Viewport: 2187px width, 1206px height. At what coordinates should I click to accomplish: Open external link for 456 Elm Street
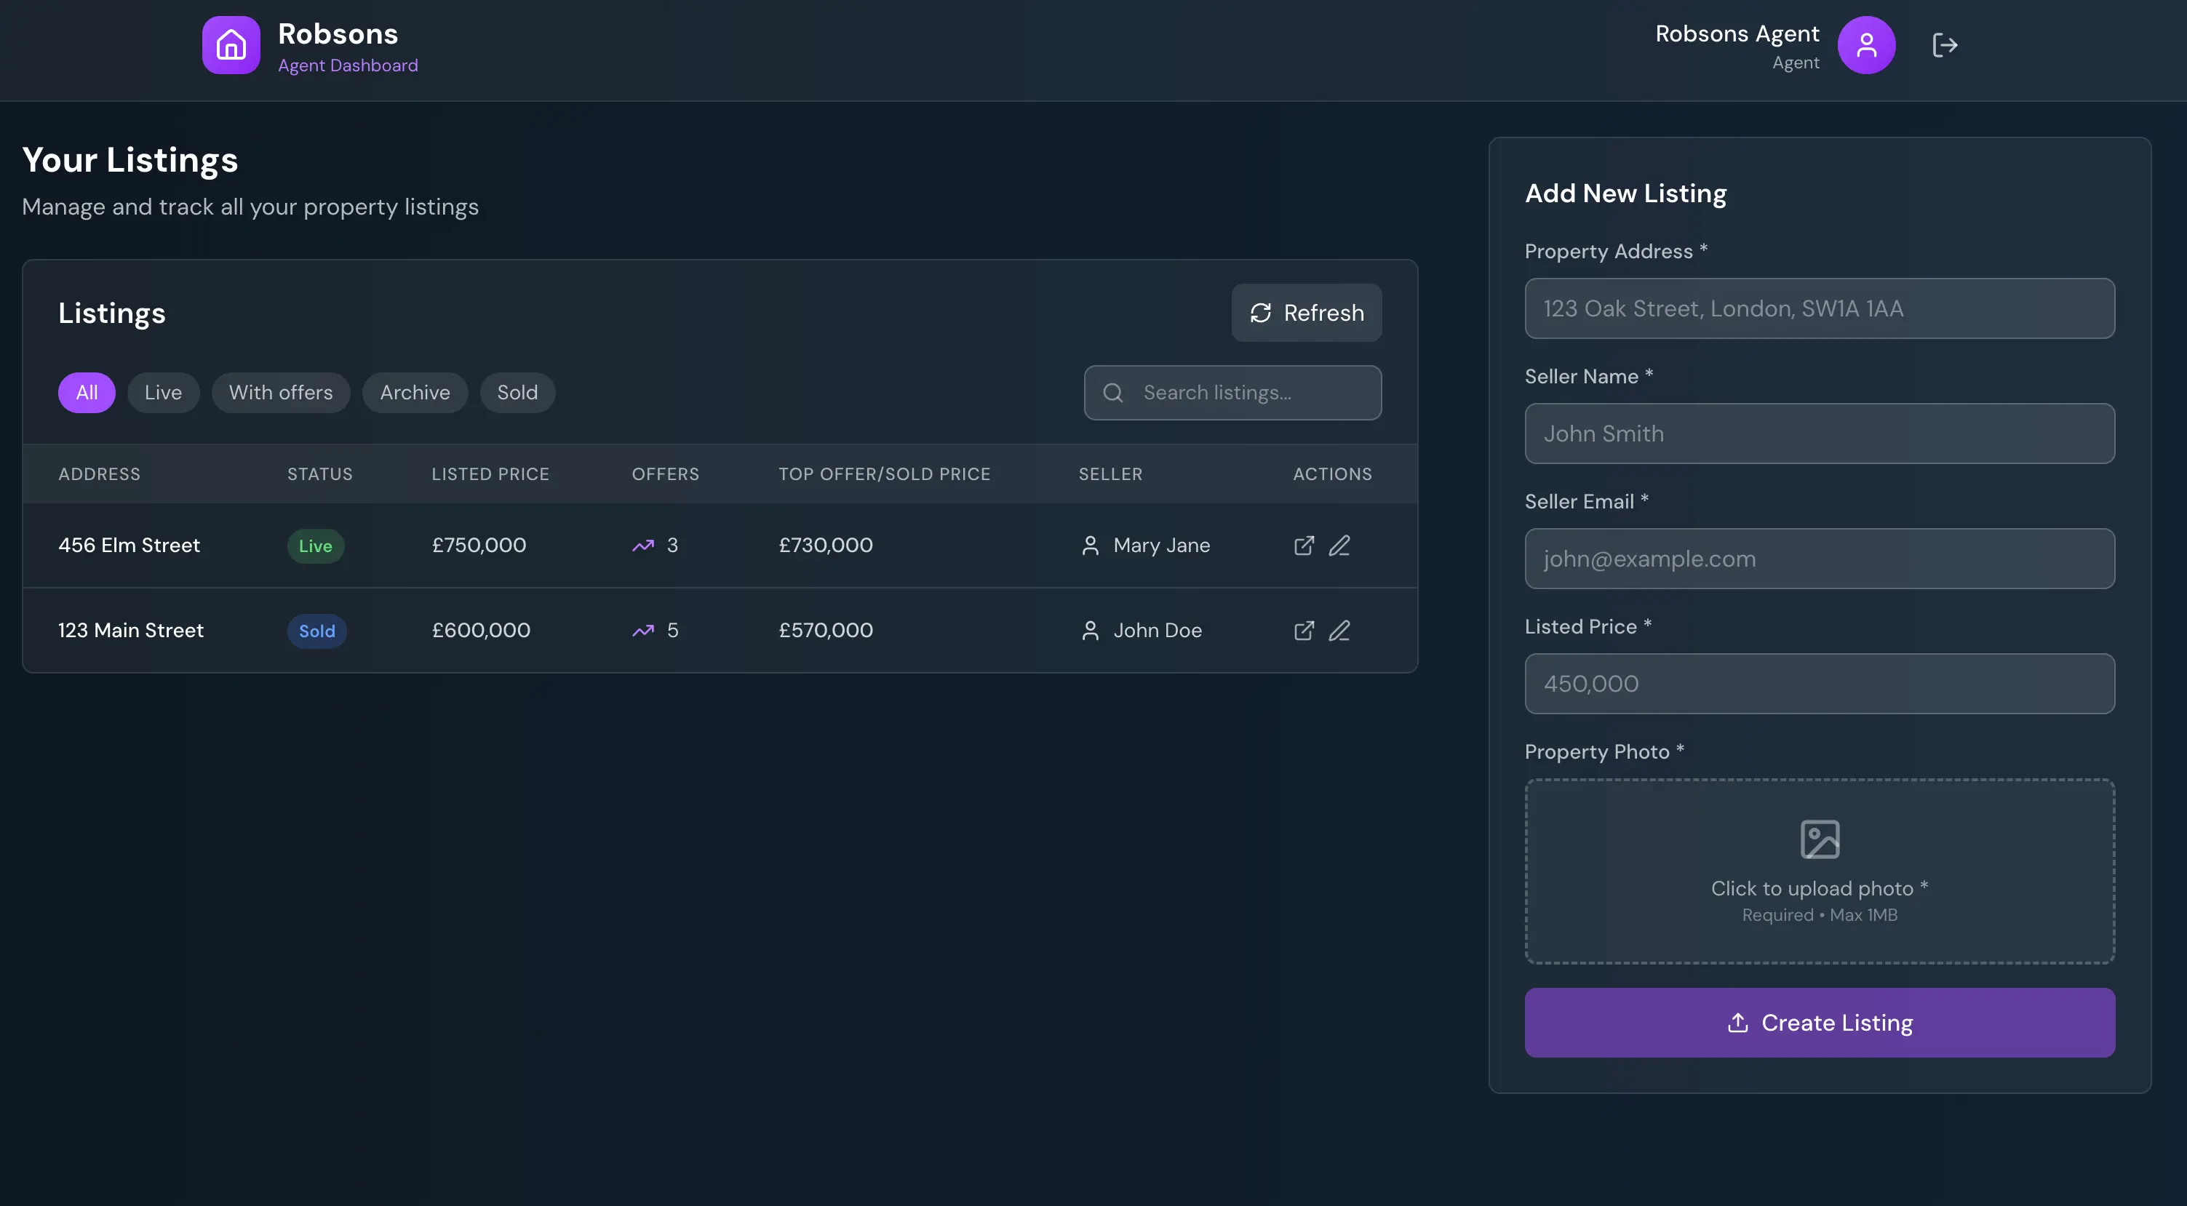[1304, 546]
